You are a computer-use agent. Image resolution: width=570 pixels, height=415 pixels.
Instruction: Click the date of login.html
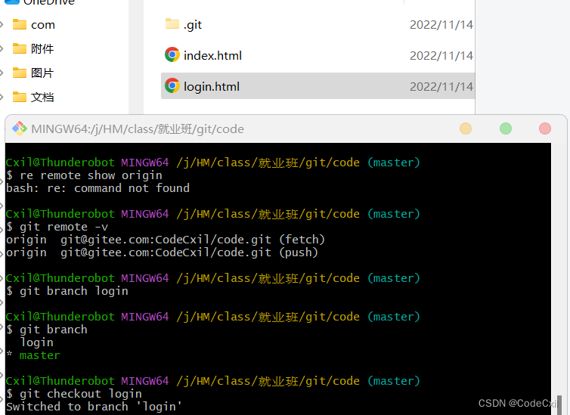[441, 86]
